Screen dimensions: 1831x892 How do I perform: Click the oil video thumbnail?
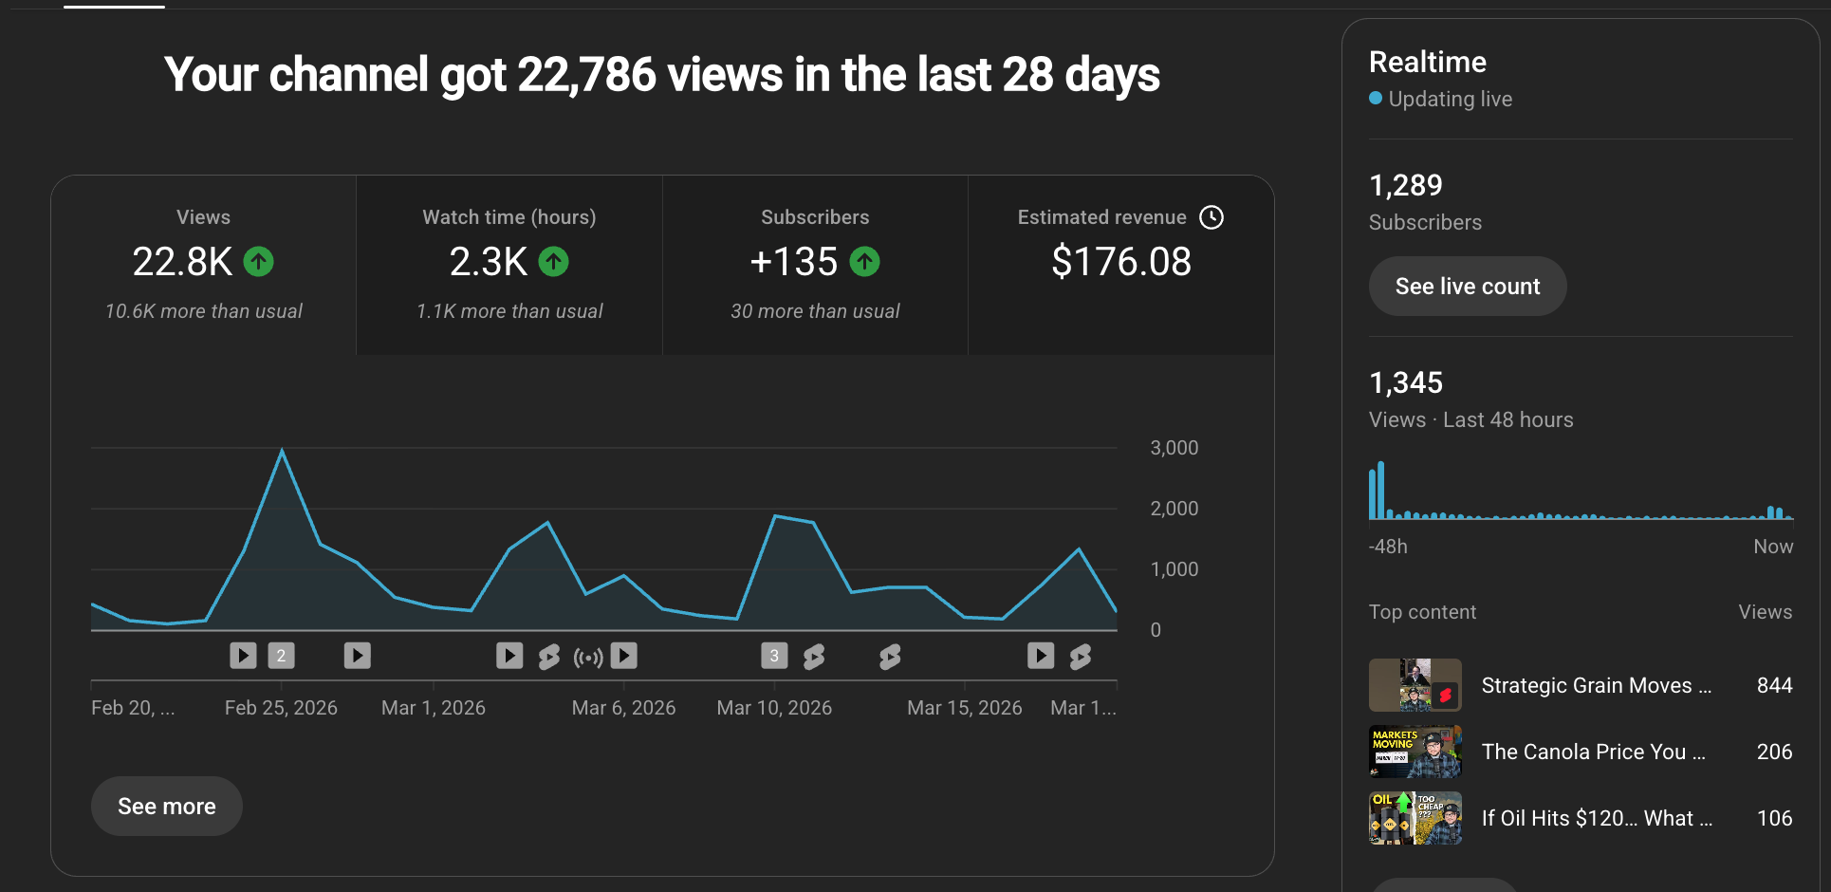(x=1415, y=818)
